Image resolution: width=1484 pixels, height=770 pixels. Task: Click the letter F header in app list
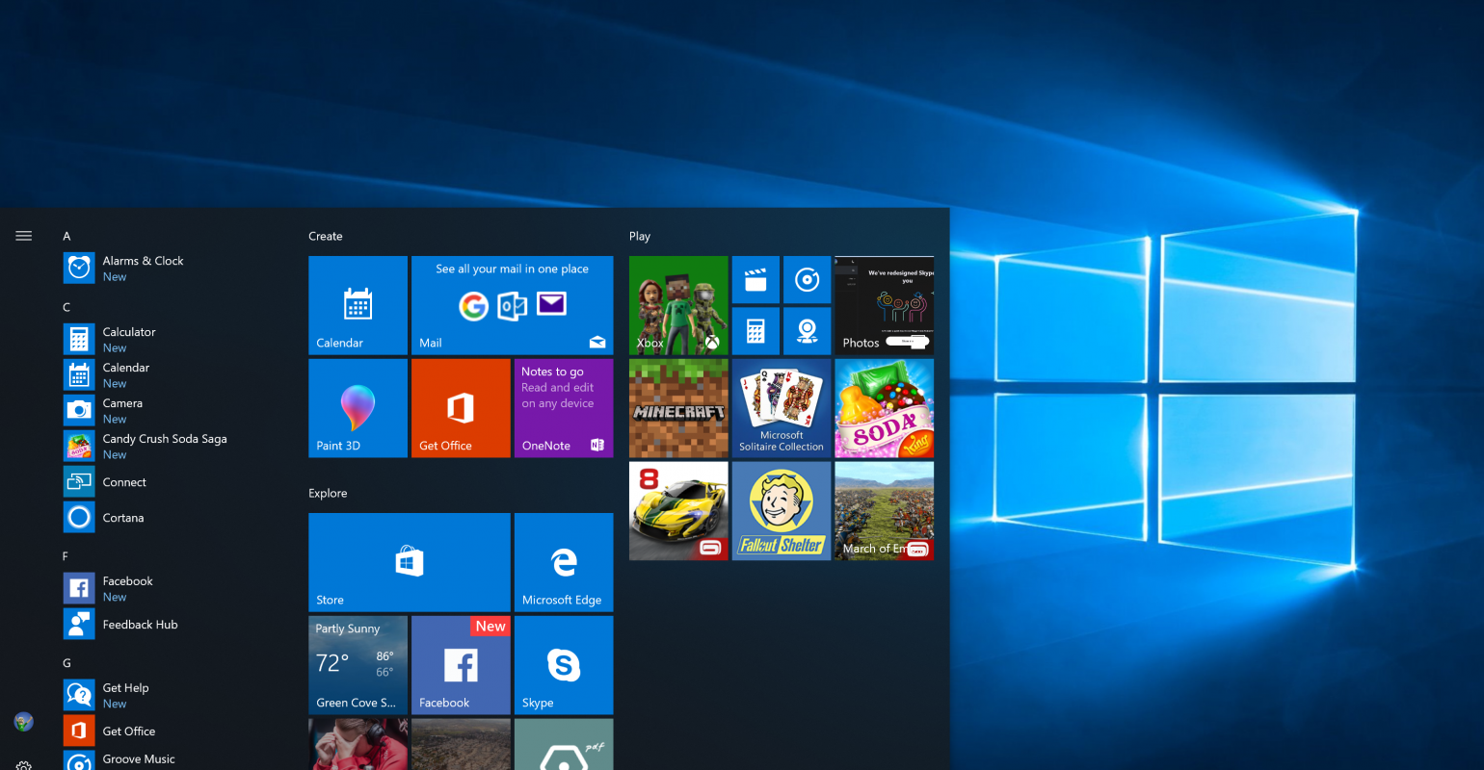(x=66, y=556)
